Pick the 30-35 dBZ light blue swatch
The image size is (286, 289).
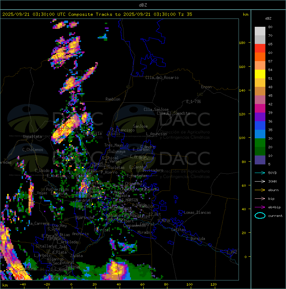[x=260, y=134]
